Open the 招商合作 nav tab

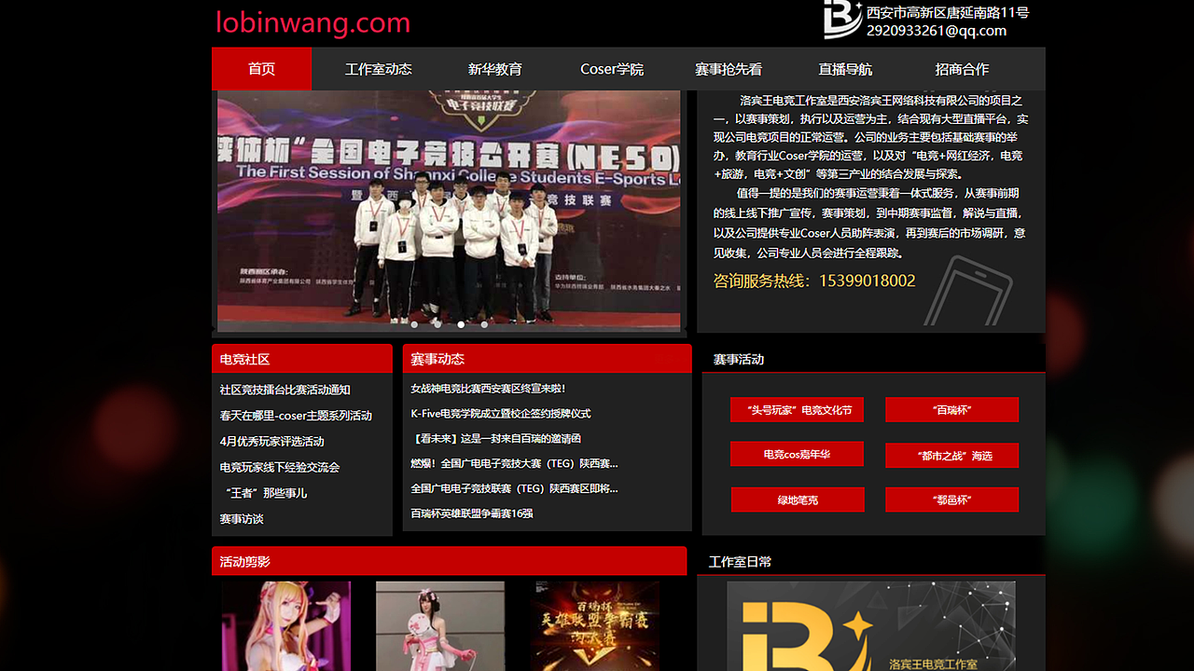(x=962, y=69)
